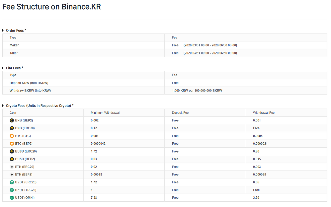Click the USDT (TRC20) tether icon
Viewport: 331px width, 207px height.
[12, 190]
